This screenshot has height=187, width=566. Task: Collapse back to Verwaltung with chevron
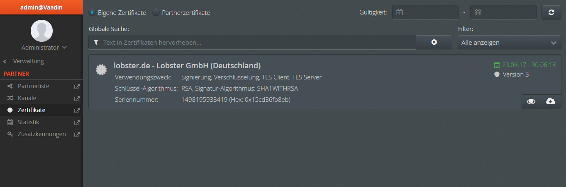click(5, 61)
